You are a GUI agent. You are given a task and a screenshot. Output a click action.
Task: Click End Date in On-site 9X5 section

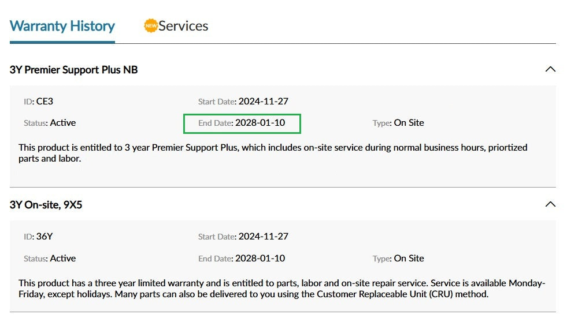tap(242, 259)
